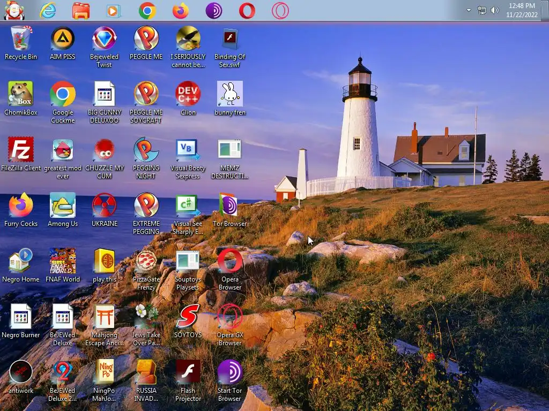The height and width of the screenshot is (411, 549).
Task: Open Google Chrome from the taskbar
Action: [147, 11]
